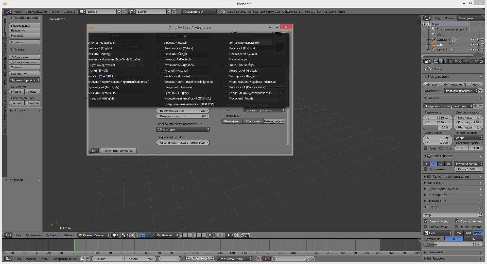Image resolution: width=487 pixels, height=264 pixels.
Task: Click the OpenGL render image camera icon
Action: pos(242,235)
